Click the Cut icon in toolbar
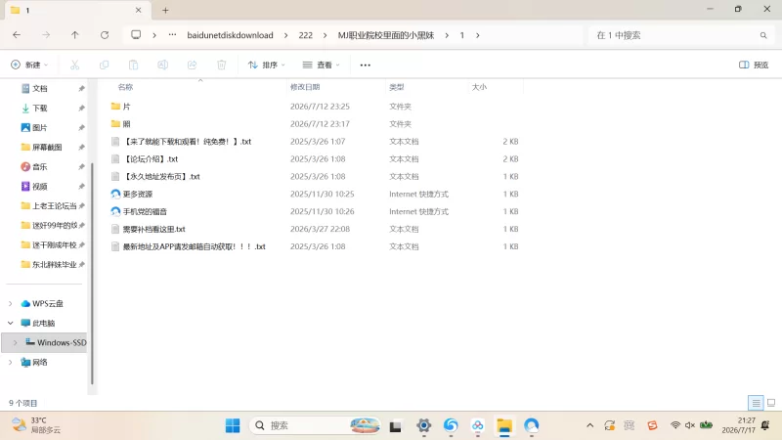Image resolution: width=782 pixels, height=440 pixels. pos(75,65)
